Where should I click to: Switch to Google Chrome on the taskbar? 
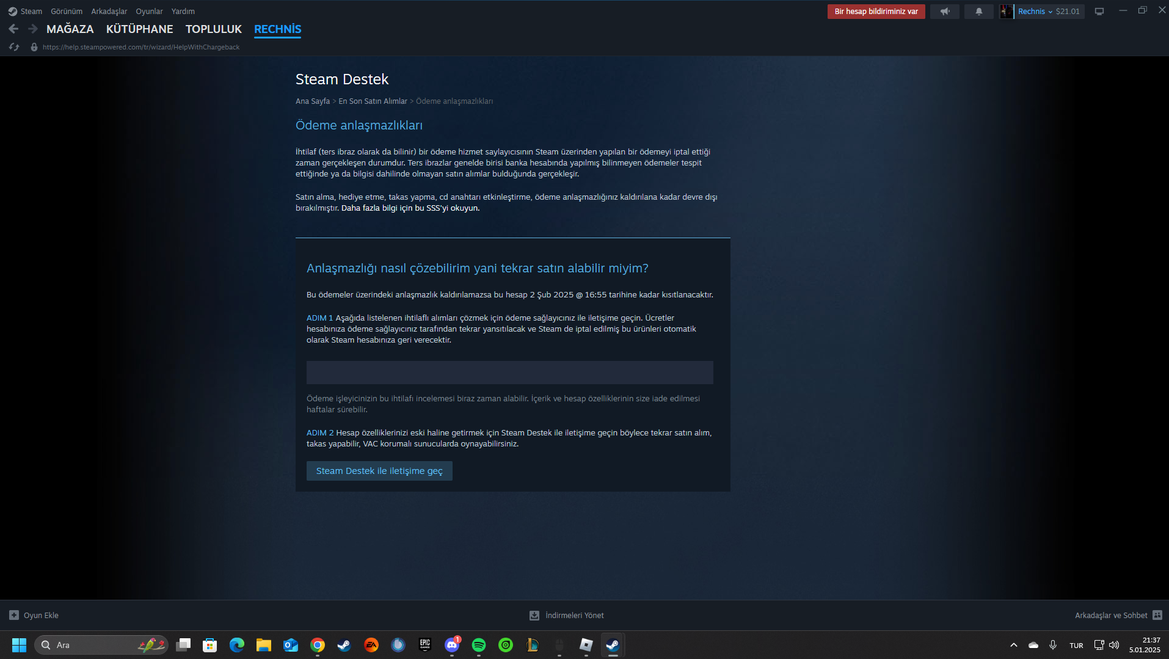[318, 645]
